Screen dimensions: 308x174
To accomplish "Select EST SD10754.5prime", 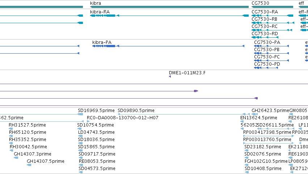I will click(96, 125).
